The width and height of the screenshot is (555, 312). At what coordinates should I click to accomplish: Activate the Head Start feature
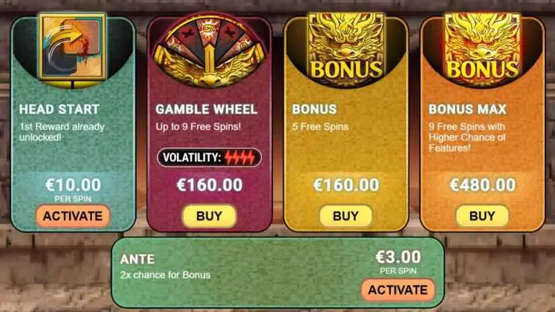pos(73,216)
